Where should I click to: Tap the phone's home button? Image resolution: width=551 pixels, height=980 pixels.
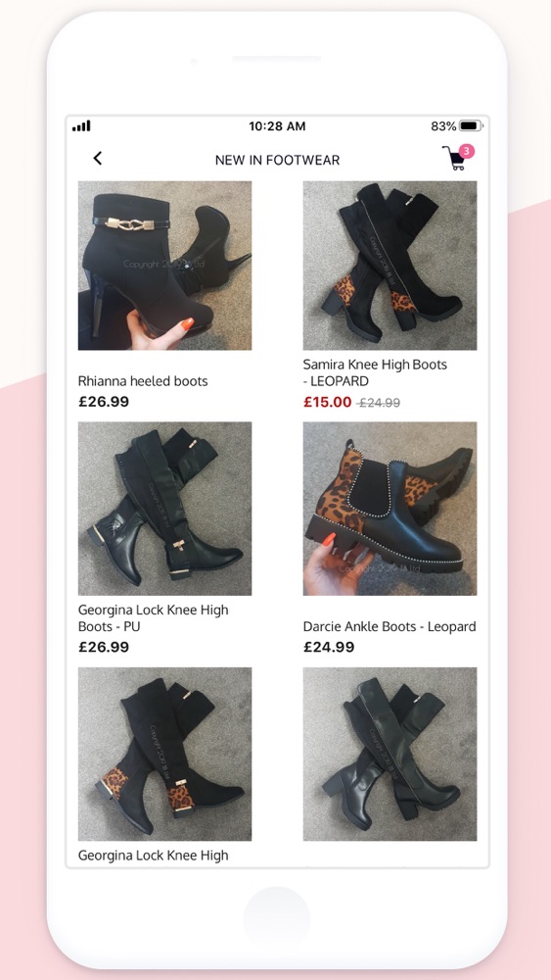pos(276,919)
